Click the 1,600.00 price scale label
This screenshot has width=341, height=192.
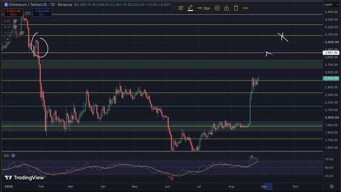[331, 148]
